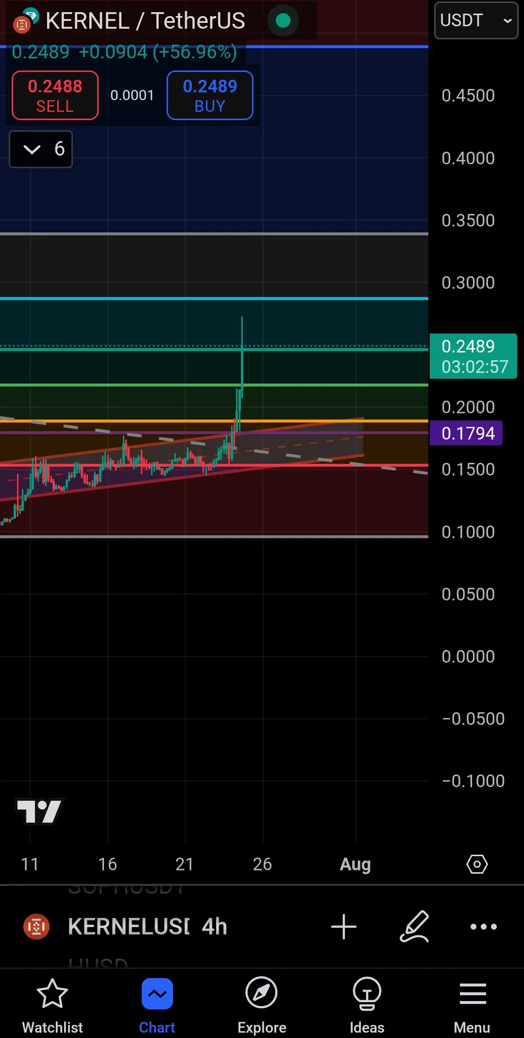Tap the KERNEL / TetherUS title
The height and width of the screenshot is (1038, 524).
[145, 21]
